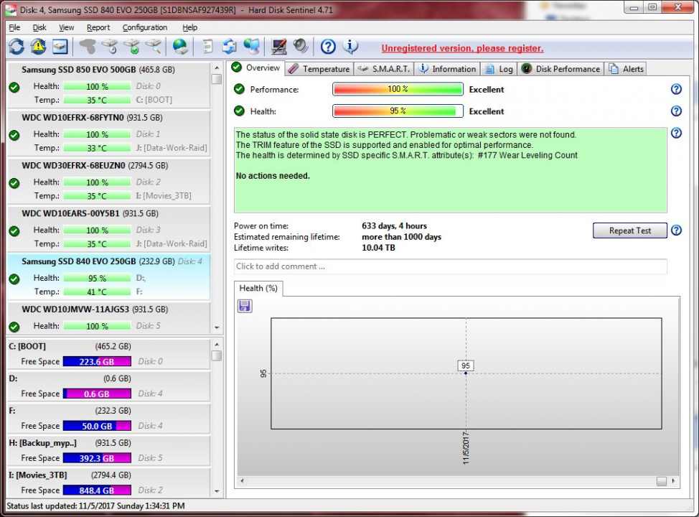Switch to the Alerts tab
This screenshot has width=699, height=517.
coord(627,69)
